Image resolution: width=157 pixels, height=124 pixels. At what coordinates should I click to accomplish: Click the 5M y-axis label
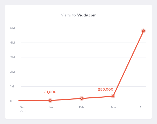click(12, 28)
